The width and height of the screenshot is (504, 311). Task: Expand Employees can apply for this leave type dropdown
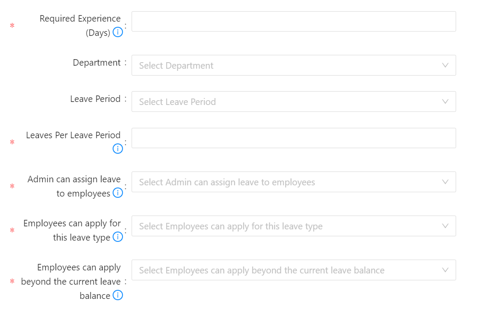pyautogui.click(x=293, y=226)
